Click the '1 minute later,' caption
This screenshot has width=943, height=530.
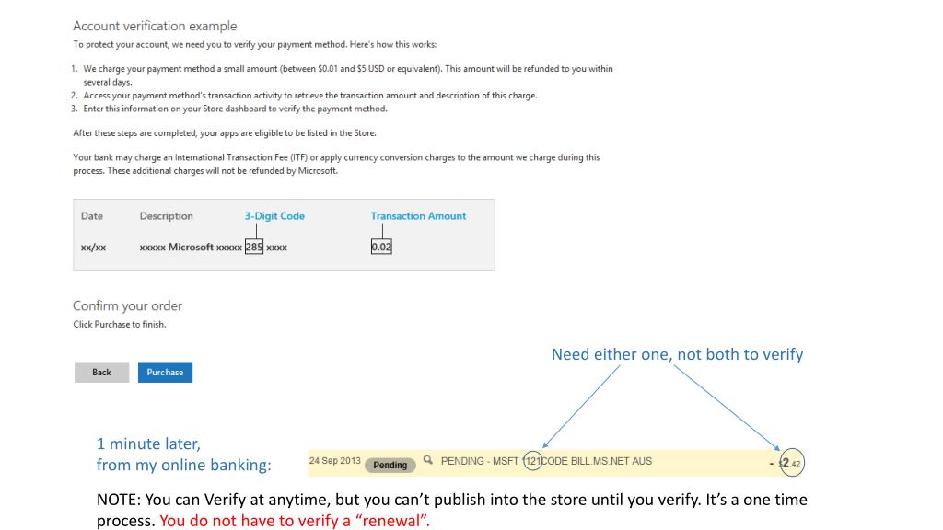coord(148,444)
